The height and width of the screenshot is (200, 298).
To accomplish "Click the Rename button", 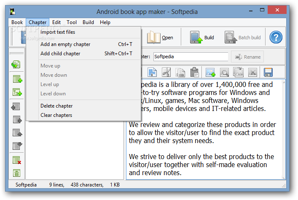I will (247, 57).
